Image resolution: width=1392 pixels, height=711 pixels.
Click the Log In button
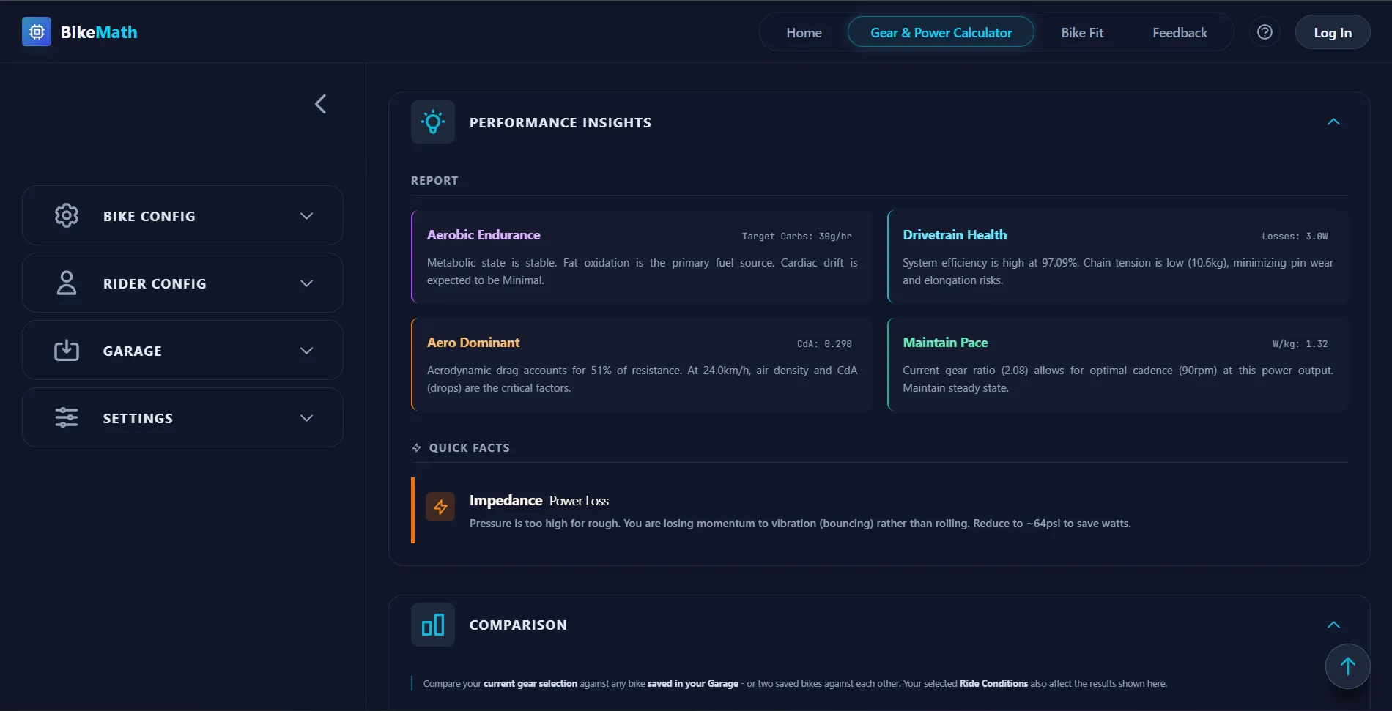1333,32
